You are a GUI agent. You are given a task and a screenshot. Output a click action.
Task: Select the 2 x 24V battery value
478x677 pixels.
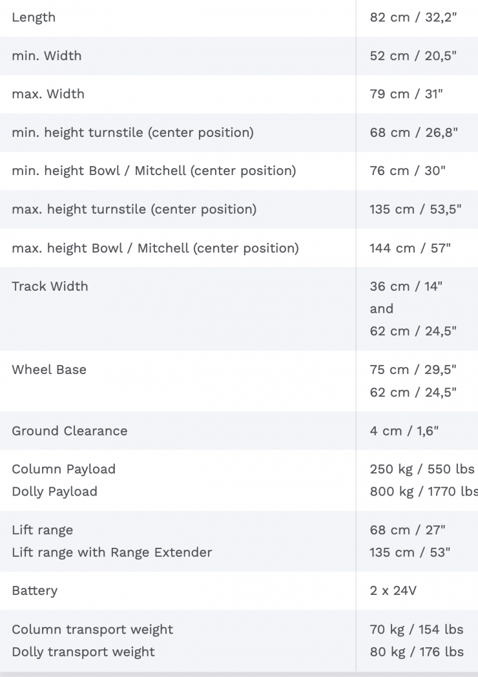coord(393,590)
